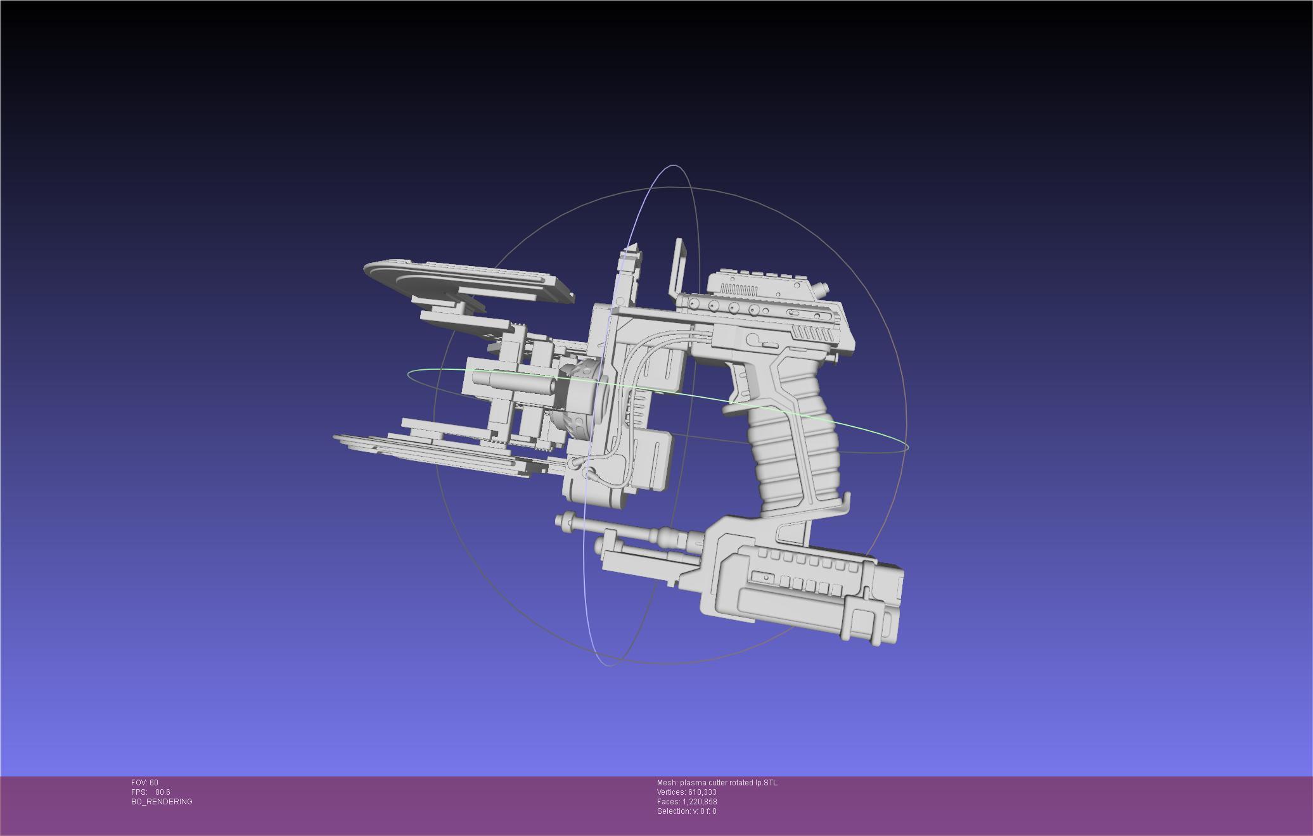The width and height of the screenshot is (1313, 836).
Task: Click the green horizontal trackball ring
Action: pos(656,410)
